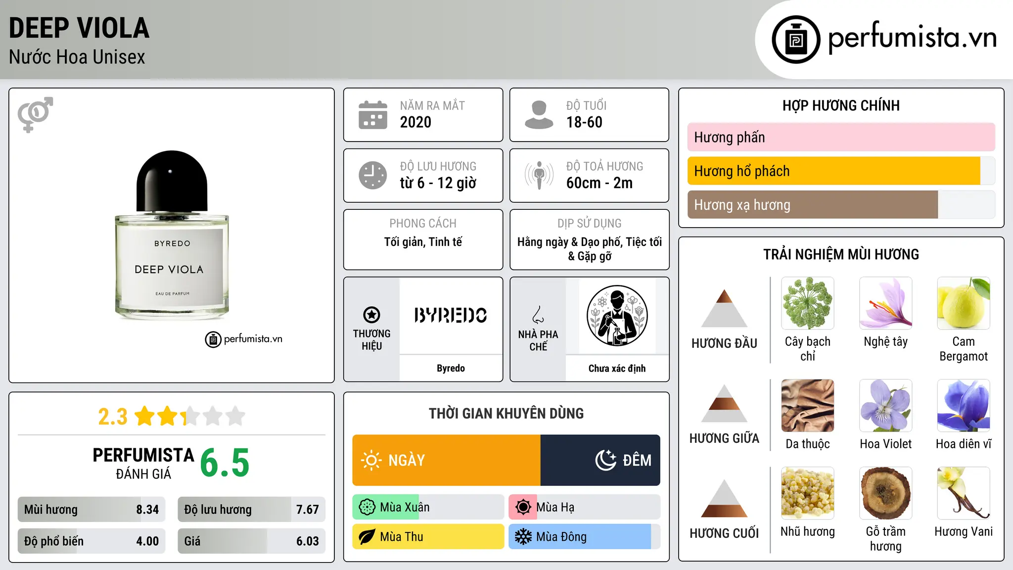Select the Cây bạch chỉ note image

click(808, 303)
